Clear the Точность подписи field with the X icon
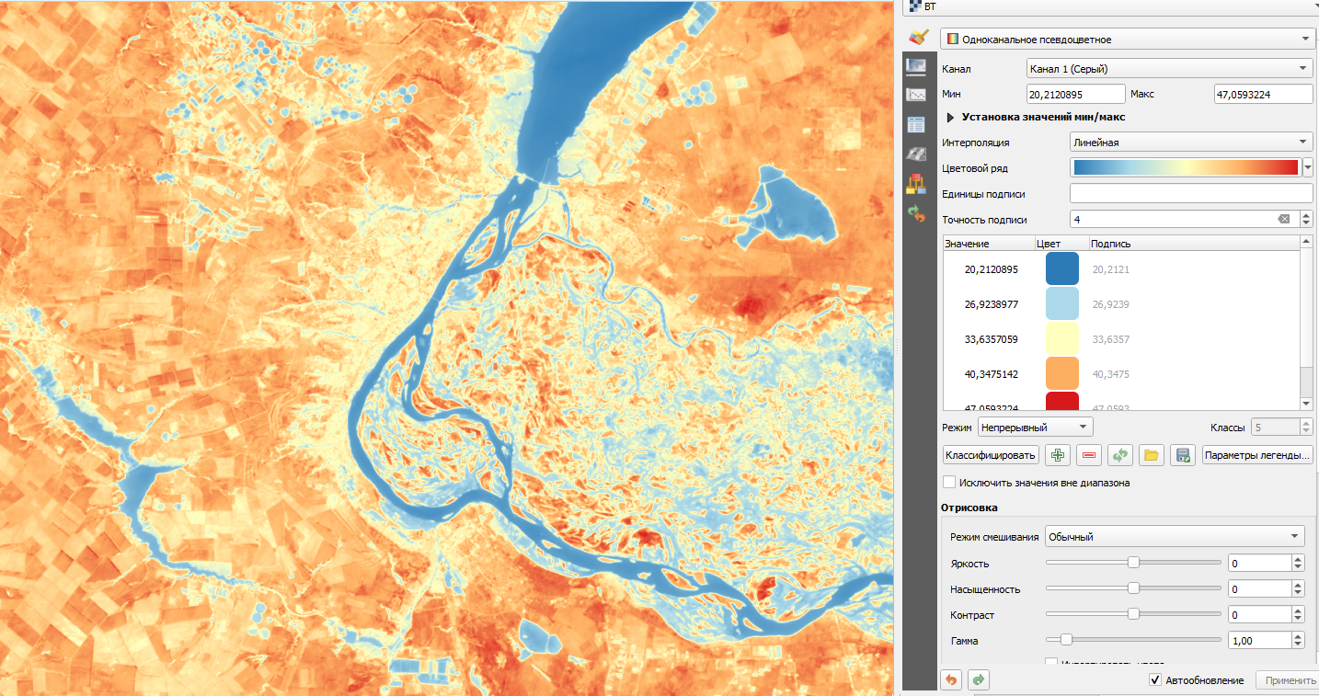 click(x=1284, y=219)
